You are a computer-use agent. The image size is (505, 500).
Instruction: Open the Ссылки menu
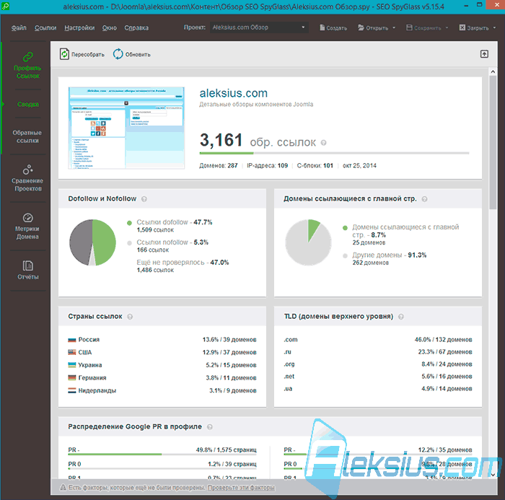(x=45, y=27)
